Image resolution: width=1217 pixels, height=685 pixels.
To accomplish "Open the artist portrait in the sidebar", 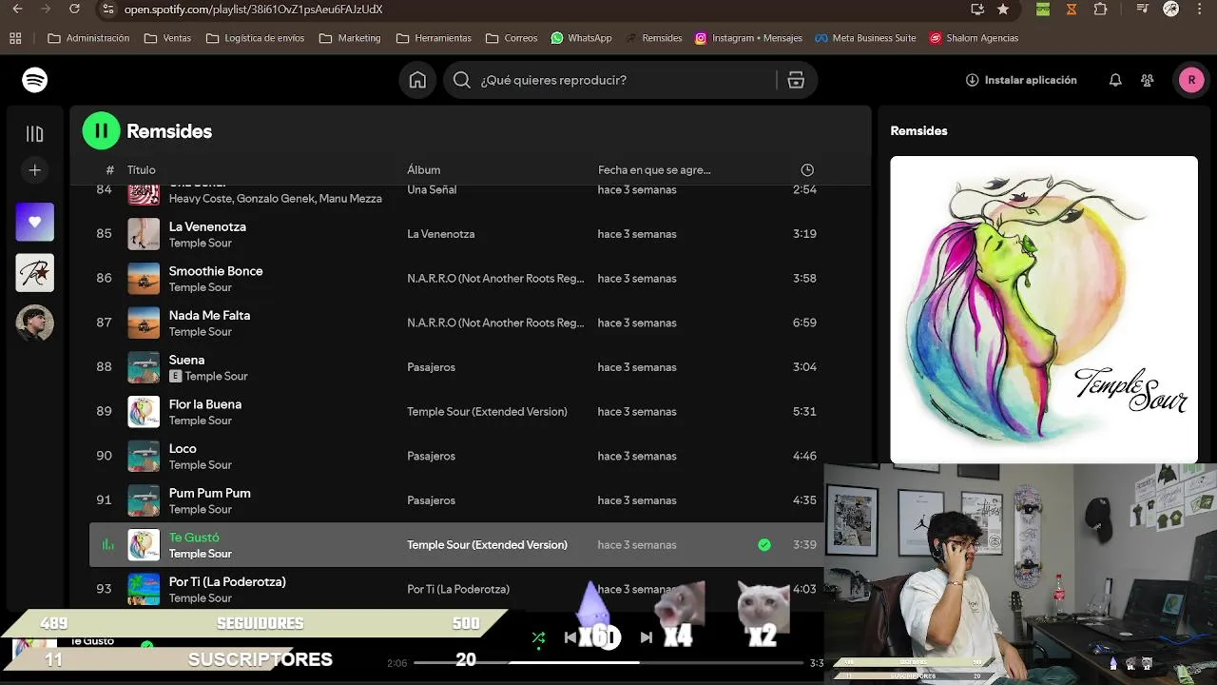I will [35, 323].
